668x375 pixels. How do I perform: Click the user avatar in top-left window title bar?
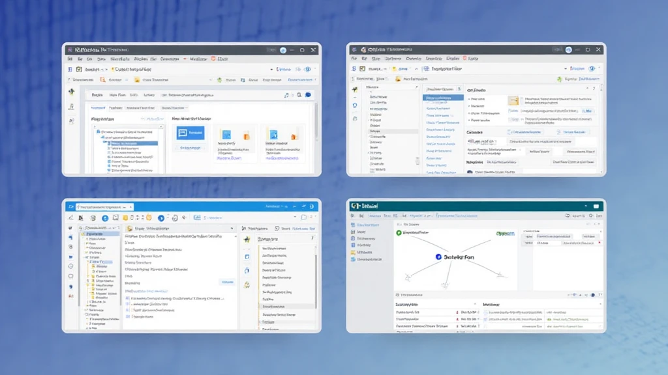click(283, 49)
